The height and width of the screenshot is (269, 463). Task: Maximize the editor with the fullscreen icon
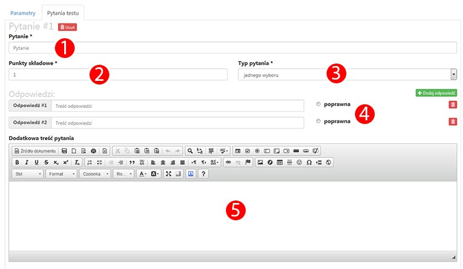pyautogui.click(x=169, y=174)
